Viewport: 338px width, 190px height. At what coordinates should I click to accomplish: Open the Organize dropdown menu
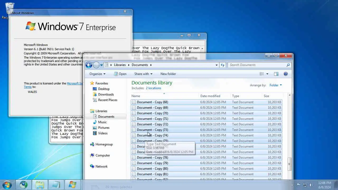pos(97,74)
